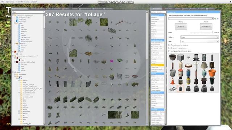Choose the blue barrel thruster model
The height and width of the screenshot is (130, 232).
188,73
